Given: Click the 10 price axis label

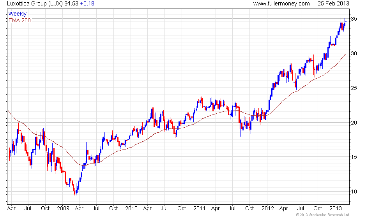Looking at the screenshot, I should (x=354, y=192).
